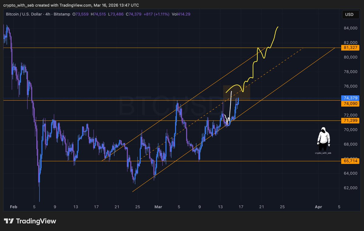
Task: Click the close value C74,379 in header
Action: tap(133, 14)
